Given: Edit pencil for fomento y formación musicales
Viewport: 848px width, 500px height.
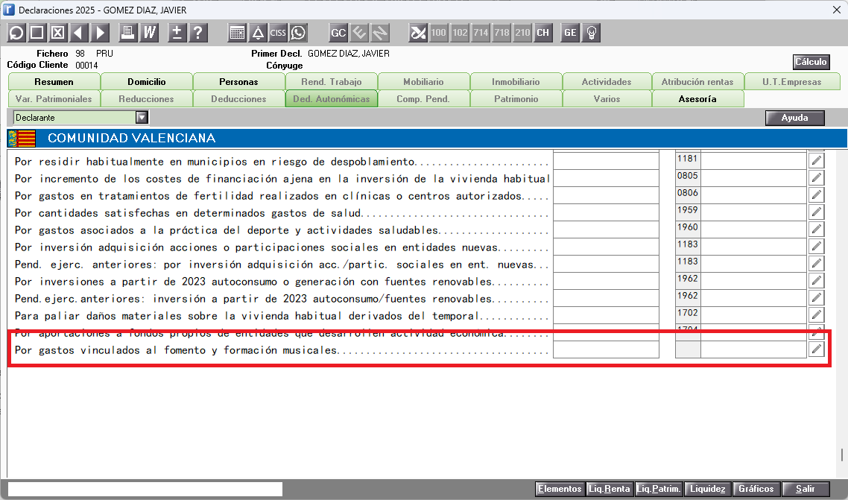Looking at the screenshot, I should (817, 349).
